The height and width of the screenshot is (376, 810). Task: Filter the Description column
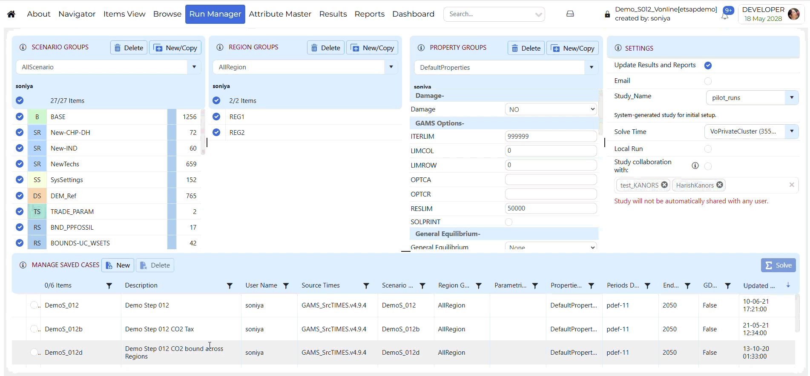coord(230,286)
